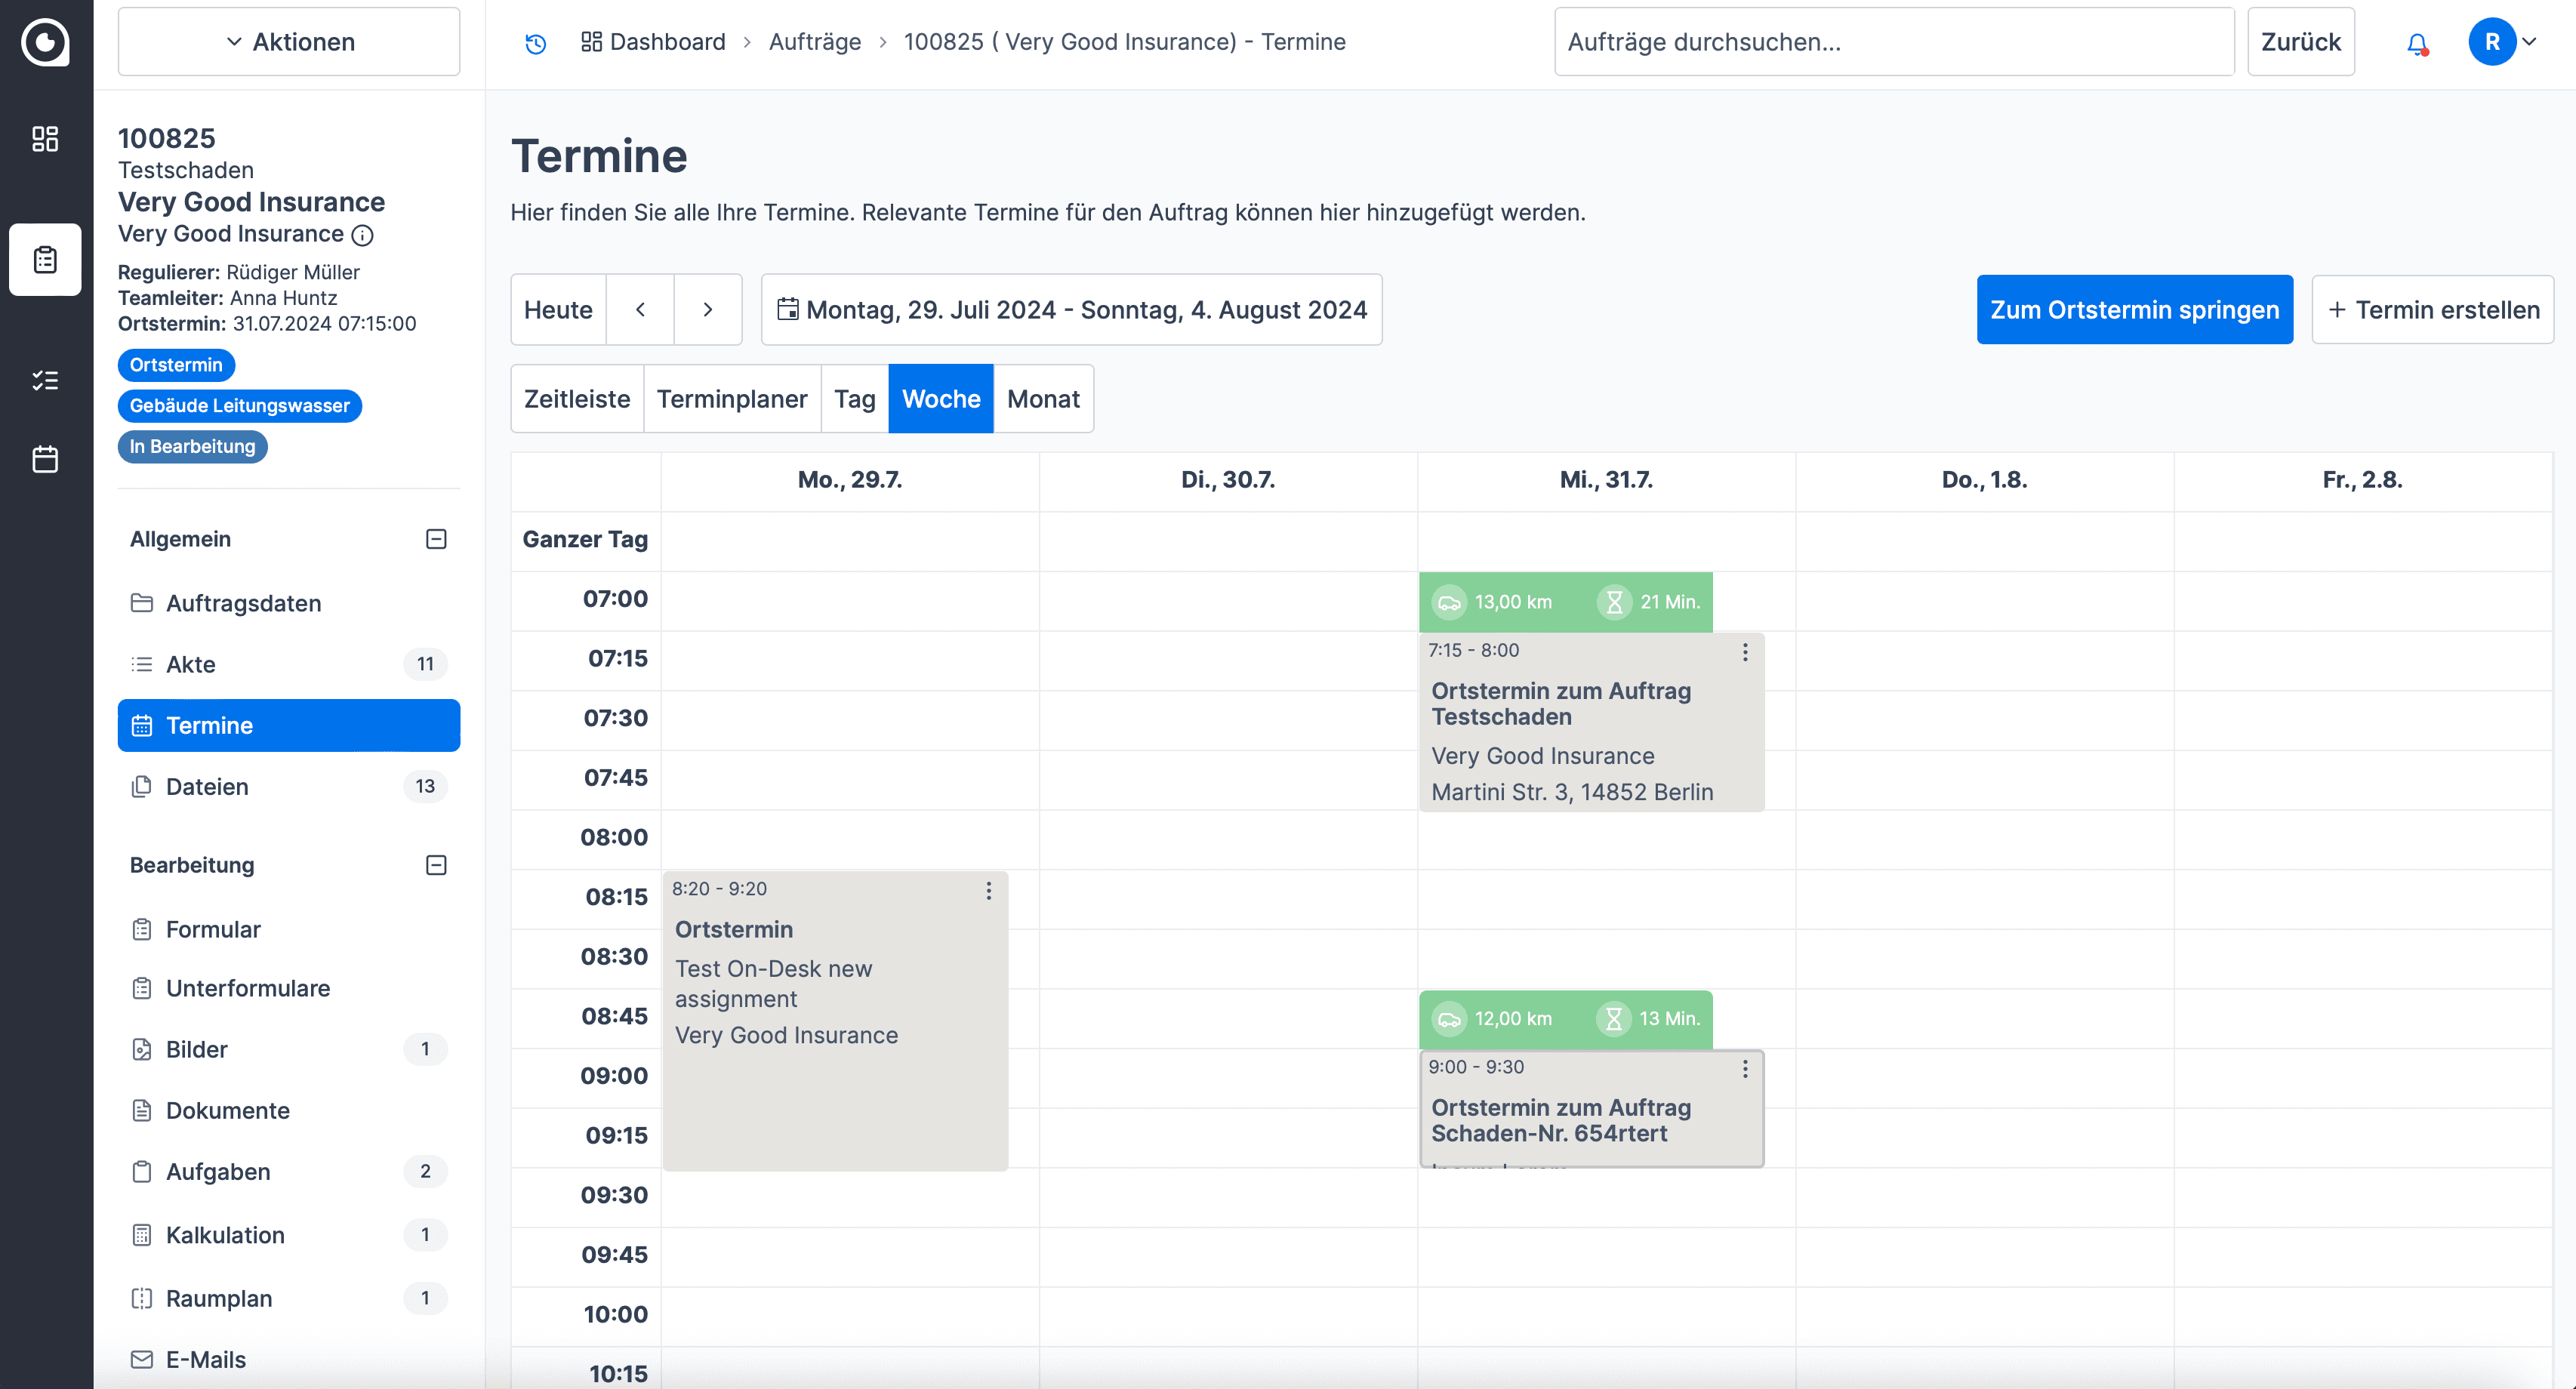Collapse the Allgemein section
This screenshot has height=1389, width=2576.
point(436,539)
